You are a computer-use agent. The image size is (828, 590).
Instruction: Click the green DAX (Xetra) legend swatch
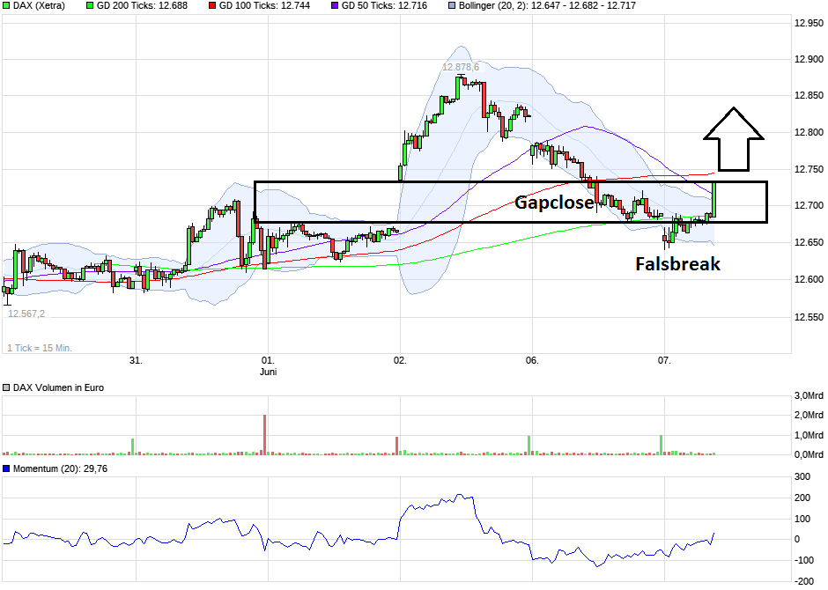(6, 6)
